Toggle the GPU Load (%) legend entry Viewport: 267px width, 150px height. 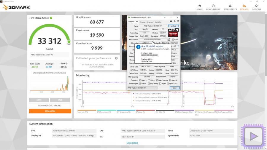145,111
